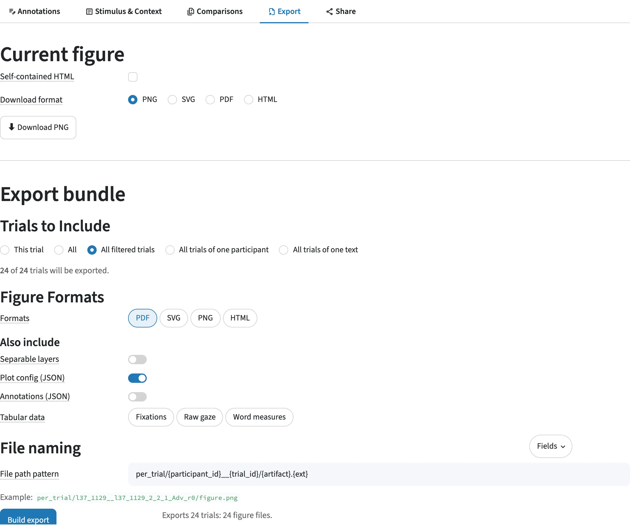Check the Self-contained HTML checkbox
This screenshot has height=525, width=630.
[x=132, y=77]
